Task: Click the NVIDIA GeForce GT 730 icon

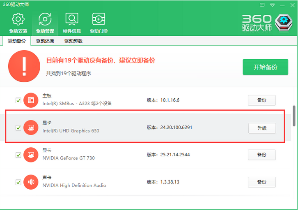Action: coord(30,155)
